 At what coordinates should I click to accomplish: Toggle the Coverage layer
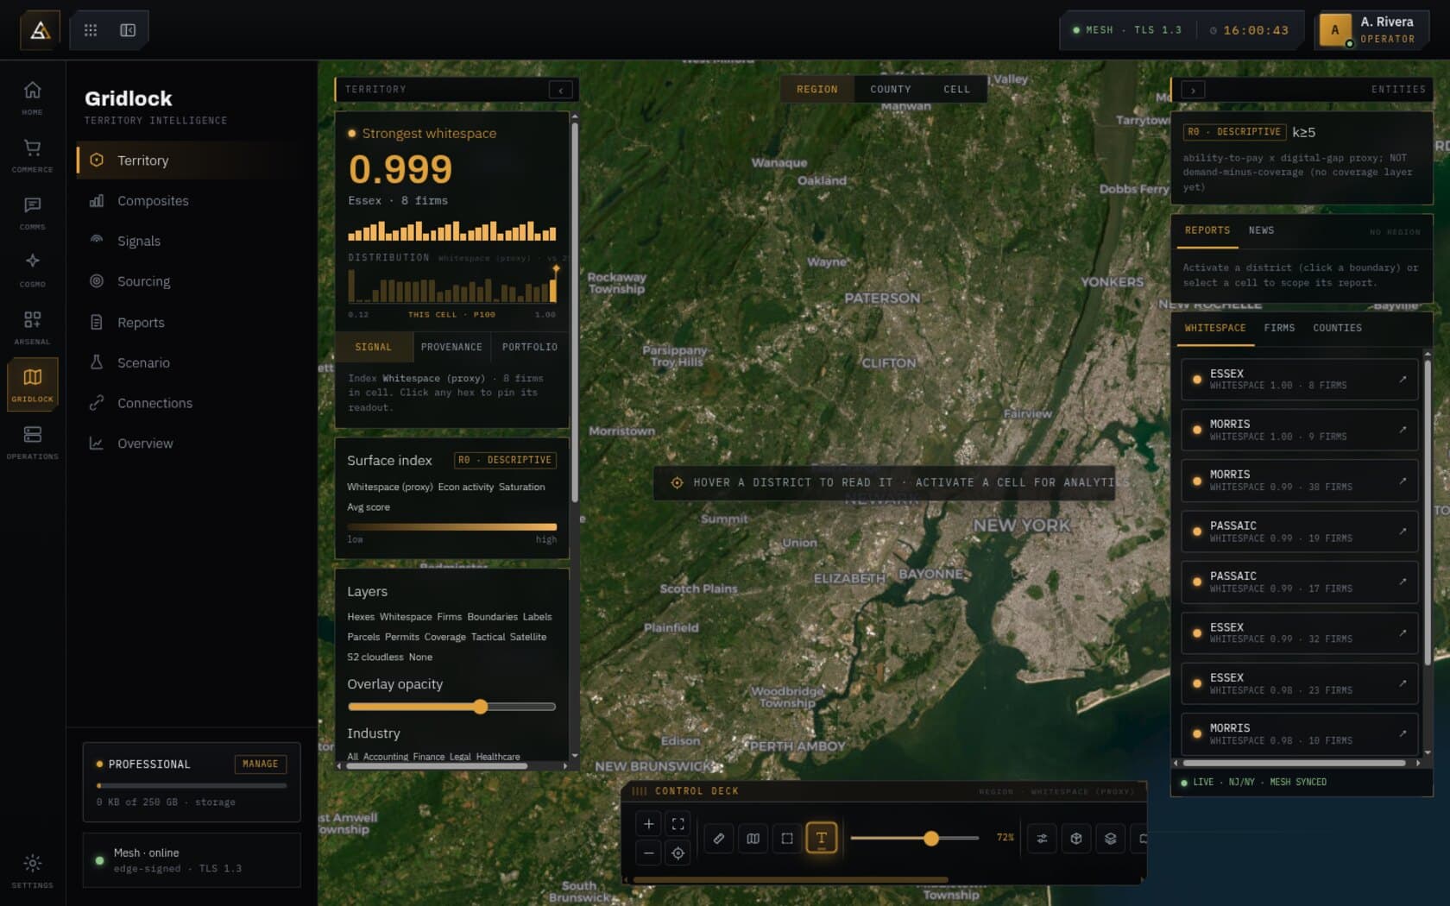444,637
